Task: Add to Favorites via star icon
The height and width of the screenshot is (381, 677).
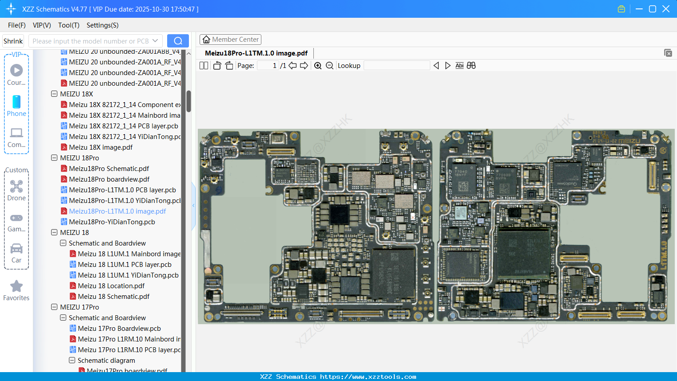Action: [x=16, y=286]
